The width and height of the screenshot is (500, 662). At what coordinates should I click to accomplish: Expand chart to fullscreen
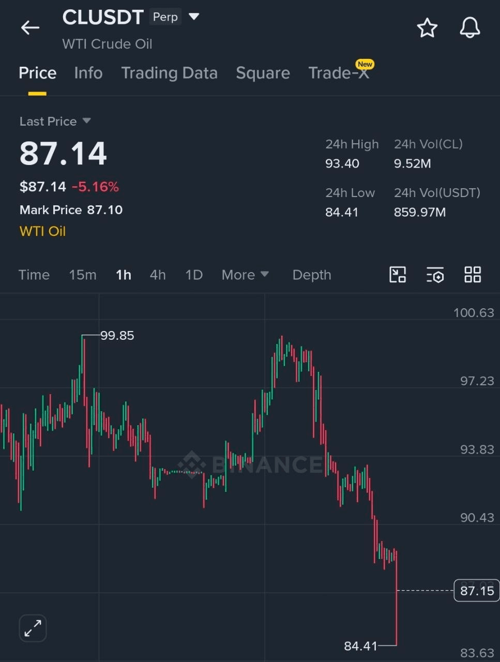(33, 628)
